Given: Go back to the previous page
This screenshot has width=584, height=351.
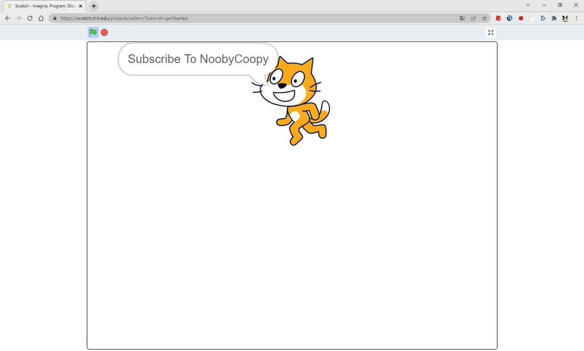Looking at the screenshot, I should tap(7, 18).
